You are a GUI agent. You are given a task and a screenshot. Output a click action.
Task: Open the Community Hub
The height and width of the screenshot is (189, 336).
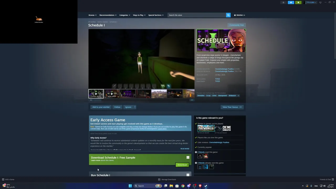[x=237, y=25]
